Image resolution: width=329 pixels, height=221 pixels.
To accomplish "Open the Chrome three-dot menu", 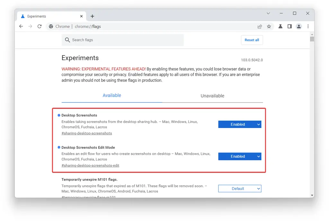I will 308,26.
